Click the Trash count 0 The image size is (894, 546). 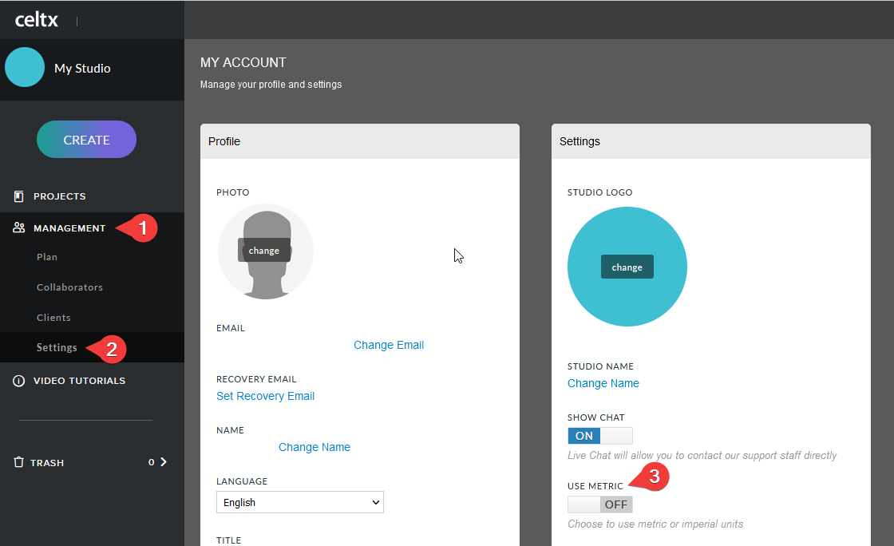point(151,462)
